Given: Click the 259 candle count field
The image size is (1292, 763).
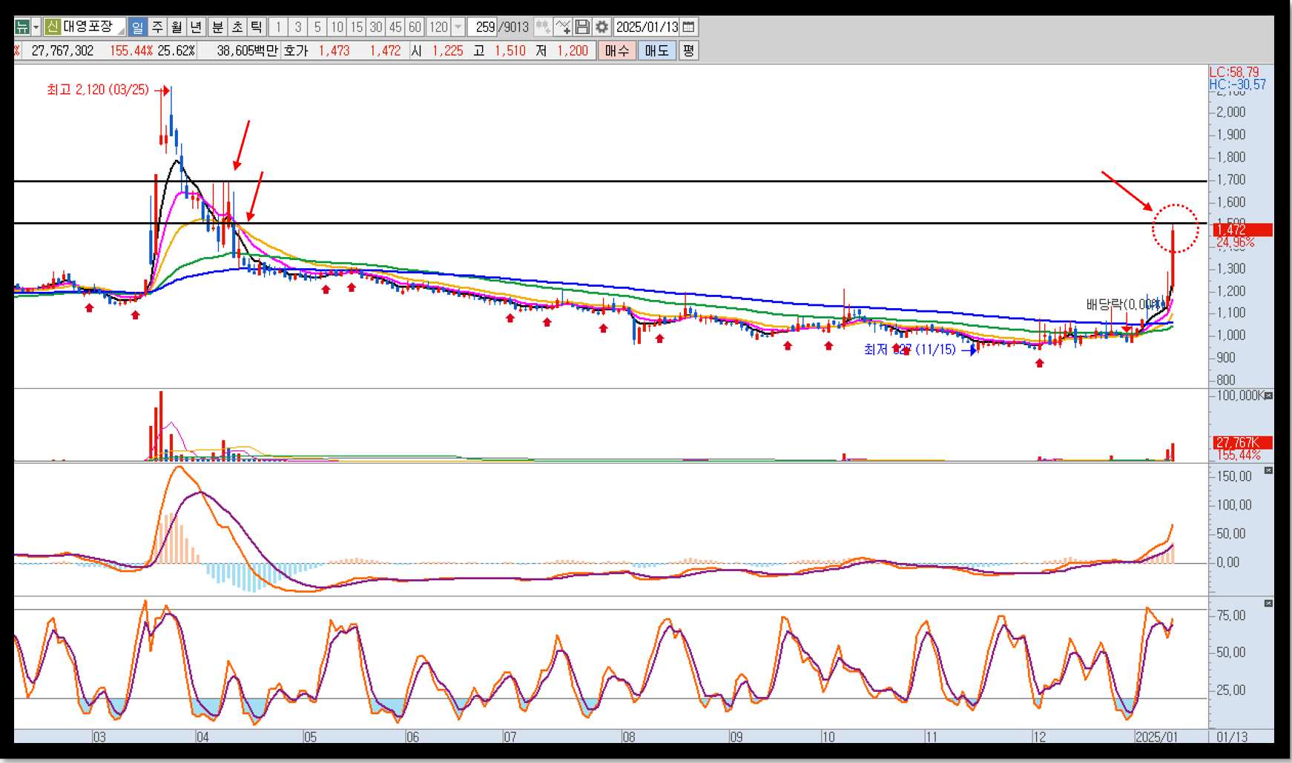Looking at the screenshot, I should [483, 27].
